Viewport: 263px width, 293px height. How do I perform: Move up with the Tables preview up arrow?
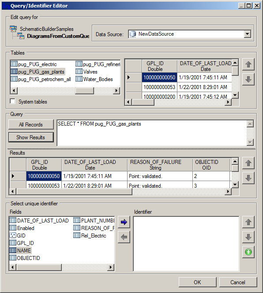pos(248,64)
